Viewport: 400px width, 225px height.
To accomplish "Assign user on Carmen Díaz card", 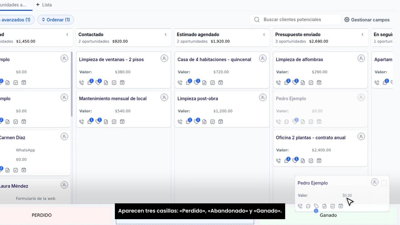I will tap(64, 137).
